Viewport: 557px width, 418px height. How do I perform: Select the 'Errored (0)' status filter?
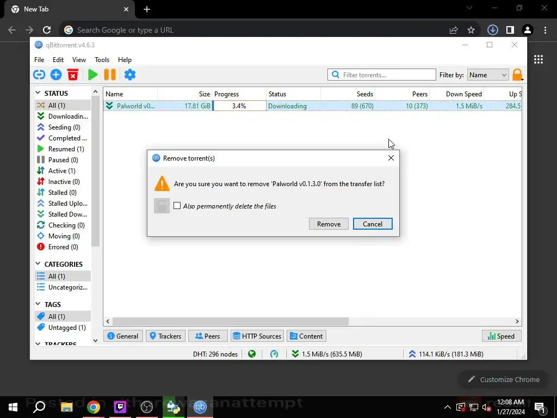click(x=63, y=247)
